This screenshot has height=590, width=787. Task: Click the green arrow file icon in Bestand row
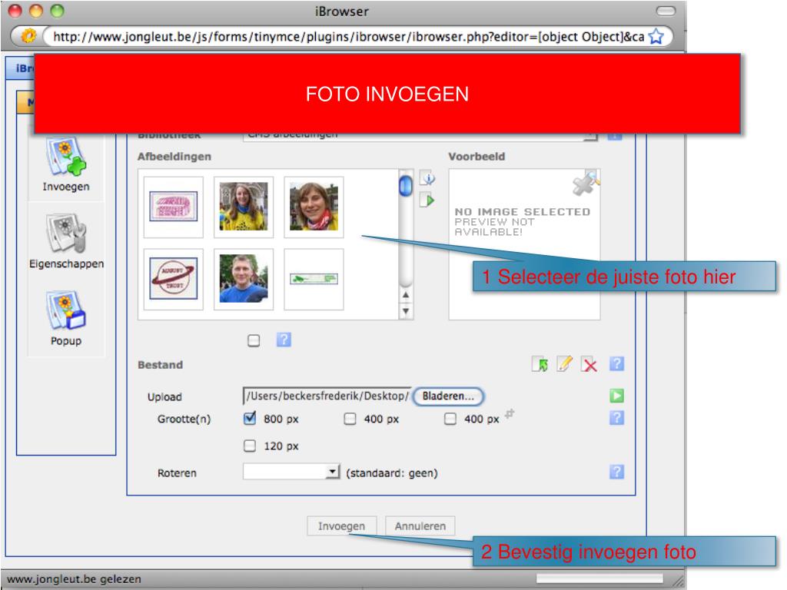coord(540,363)
